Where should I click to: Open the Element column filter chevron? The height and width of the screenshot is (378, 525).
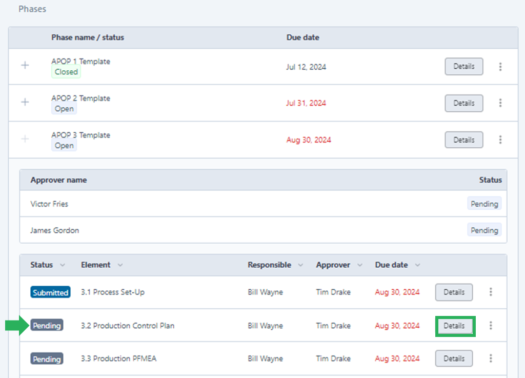tap(120, 265)
